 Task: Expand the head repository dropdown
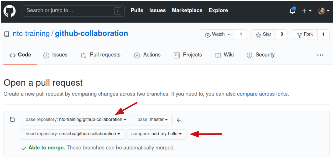click(x=73, y=134)
